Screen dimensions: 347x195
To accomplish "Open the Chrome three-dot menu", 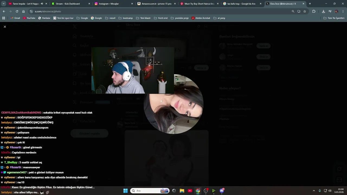I will click(x=343, y=11).
